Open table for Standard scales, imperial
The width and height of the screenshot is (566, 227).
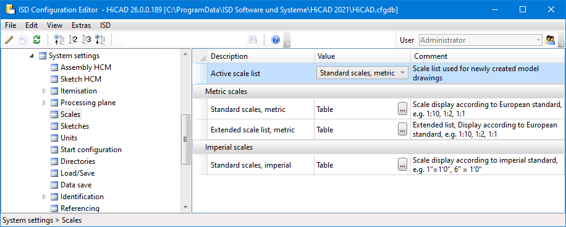[402, 165]
